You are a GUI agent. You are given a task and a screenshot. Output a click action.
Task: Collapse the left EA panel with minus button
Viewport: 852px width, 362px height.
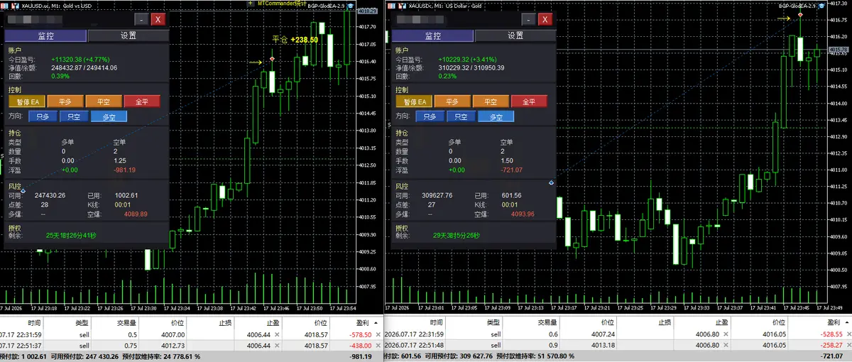point(141,20)
